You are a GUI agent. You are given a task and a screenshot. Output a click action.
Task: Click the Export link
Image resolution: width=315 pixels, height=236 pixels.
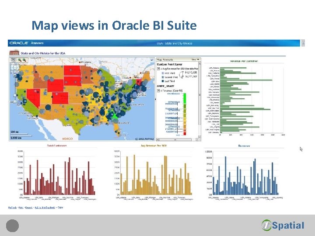[x=29, y=208]
